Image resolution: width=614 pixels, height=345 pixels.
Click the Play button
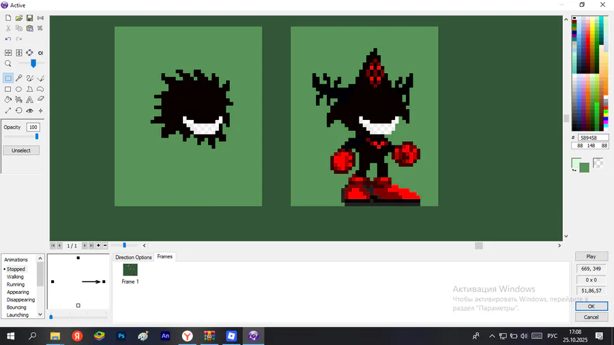point(591,256)
